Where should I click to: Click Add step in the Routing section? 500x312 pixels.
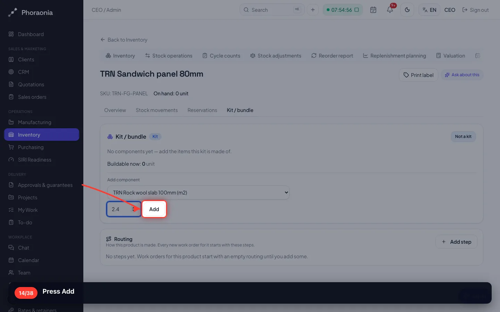(456, 242)
